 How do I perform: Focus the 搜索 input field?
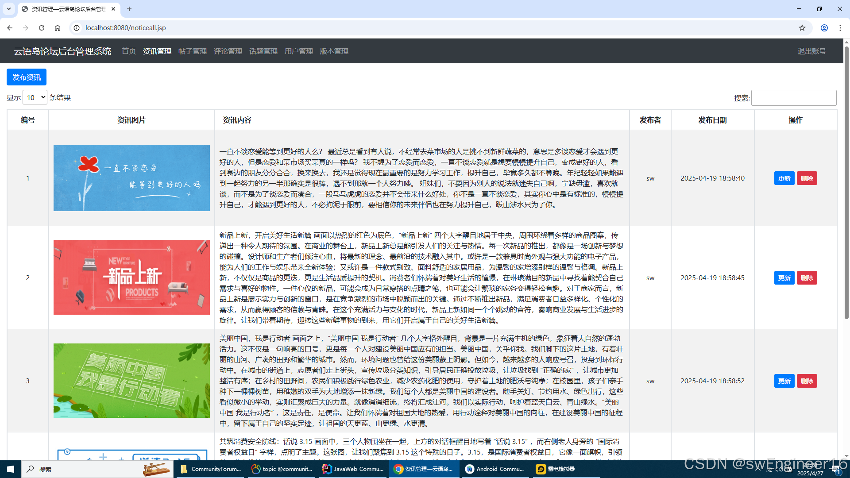pos(793,98)
